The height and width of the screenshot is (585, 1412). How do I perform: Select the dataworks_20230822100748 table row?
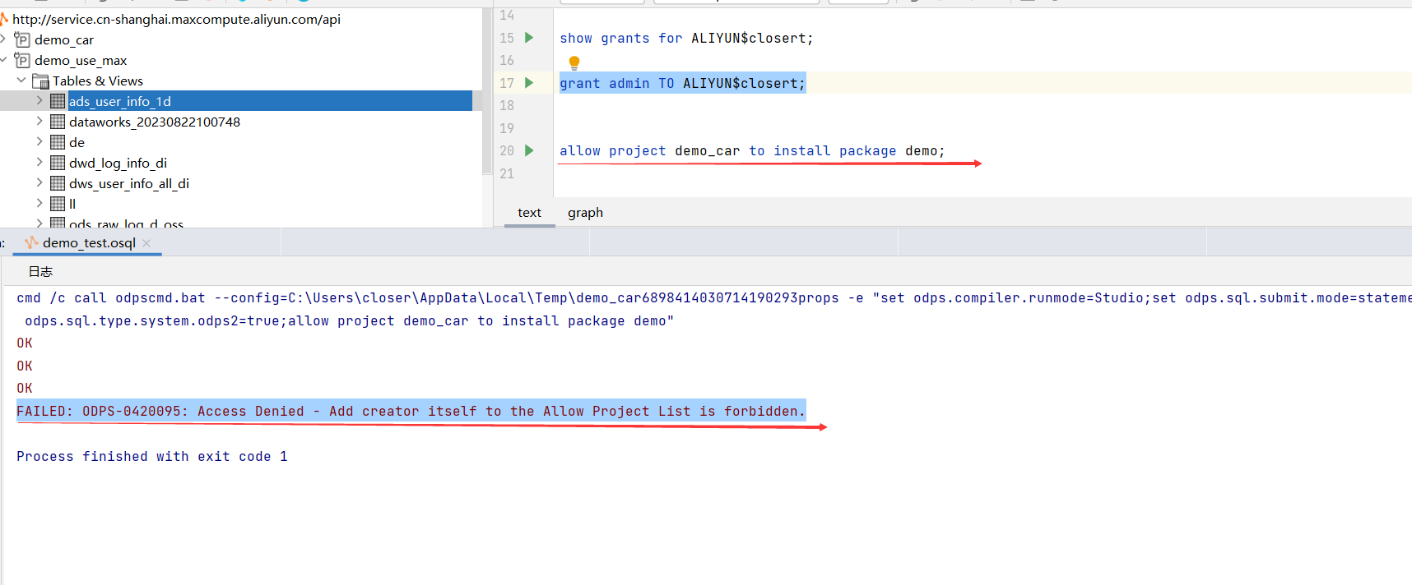154,122
